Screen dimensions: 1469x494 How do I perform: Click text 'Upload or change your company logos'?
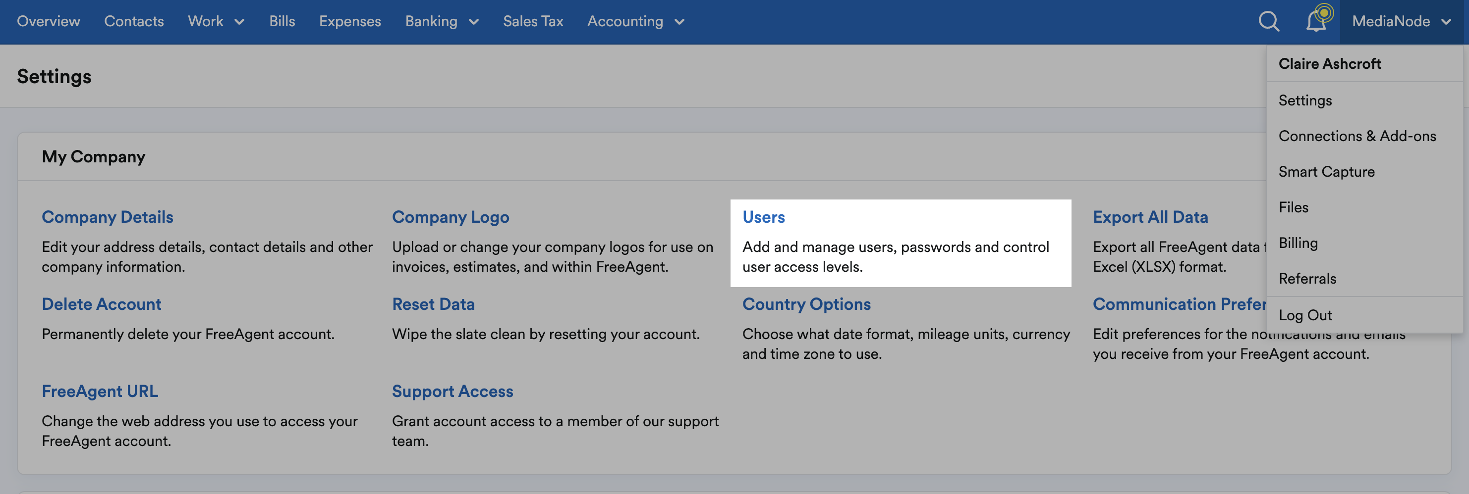pos(519,247)
